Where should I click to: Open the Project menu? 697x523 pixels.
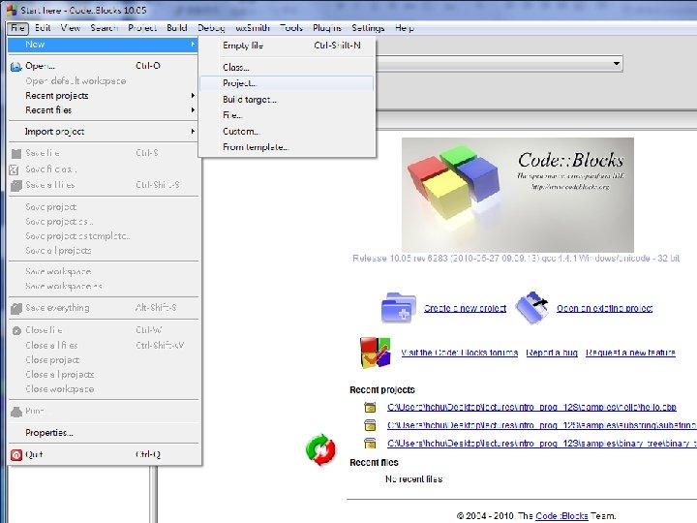142,28
